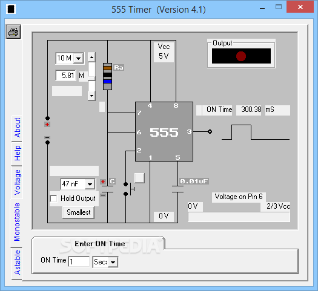Click the minus supply terminal
Screen dimensions: 318x291
tap(47, 138)
